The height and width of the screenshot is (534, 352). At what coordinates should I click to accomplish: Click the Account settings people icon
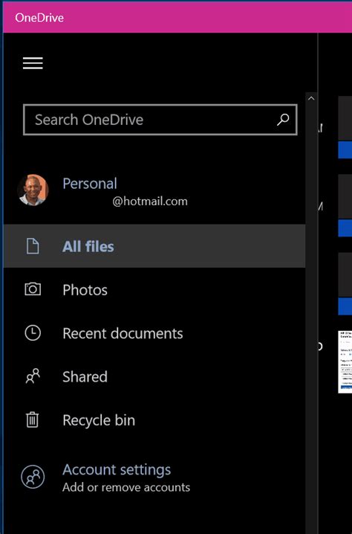33,477
